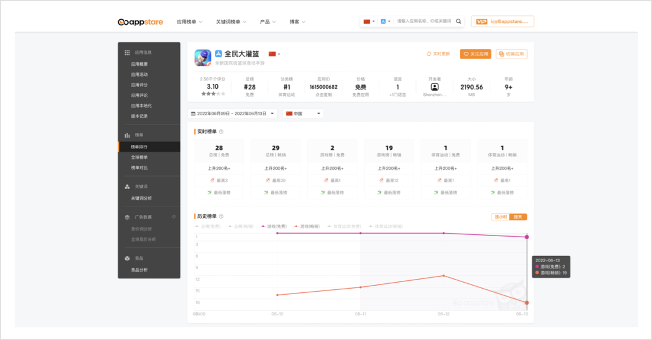Image resolution: width=652 pixels, height=340 pixels.
Task: Toggle 游戏(畅销) series in chart legend
Action: [x=307, y=226]
